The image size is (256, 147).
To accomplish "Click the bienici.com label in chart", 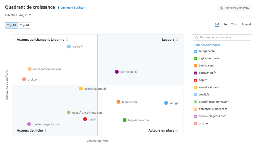I will coord(130,102).
